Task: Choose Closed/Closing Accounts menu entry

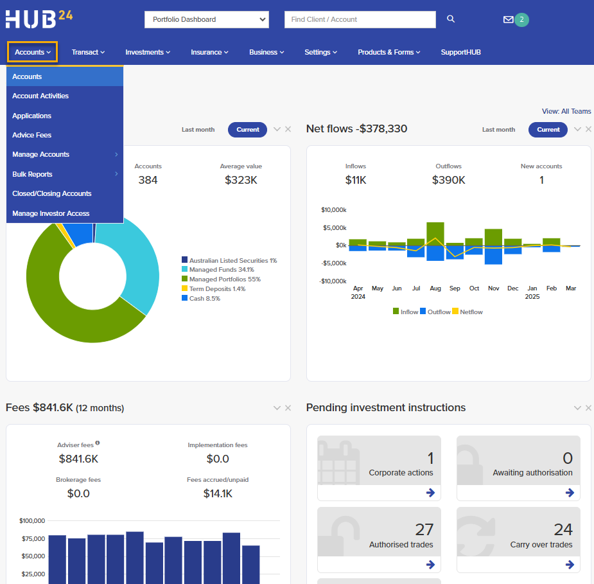Action: point(65,193)
